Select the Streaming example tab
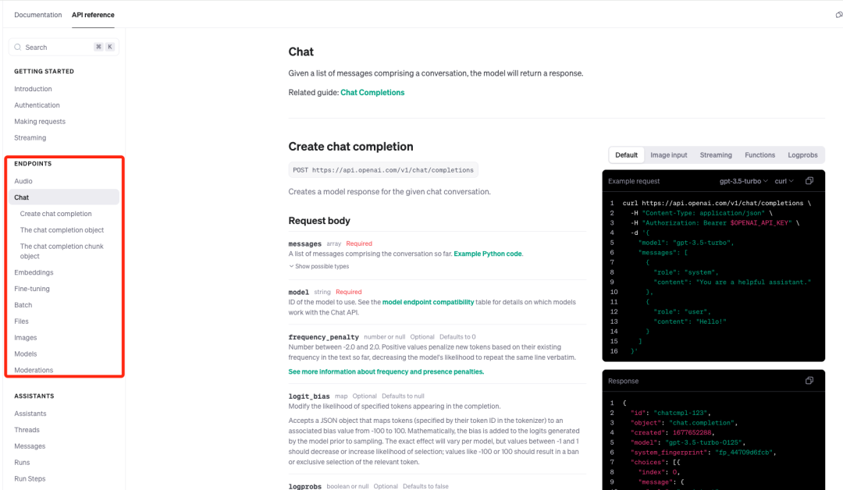The image size is (843, 490). tap(716, 155)
